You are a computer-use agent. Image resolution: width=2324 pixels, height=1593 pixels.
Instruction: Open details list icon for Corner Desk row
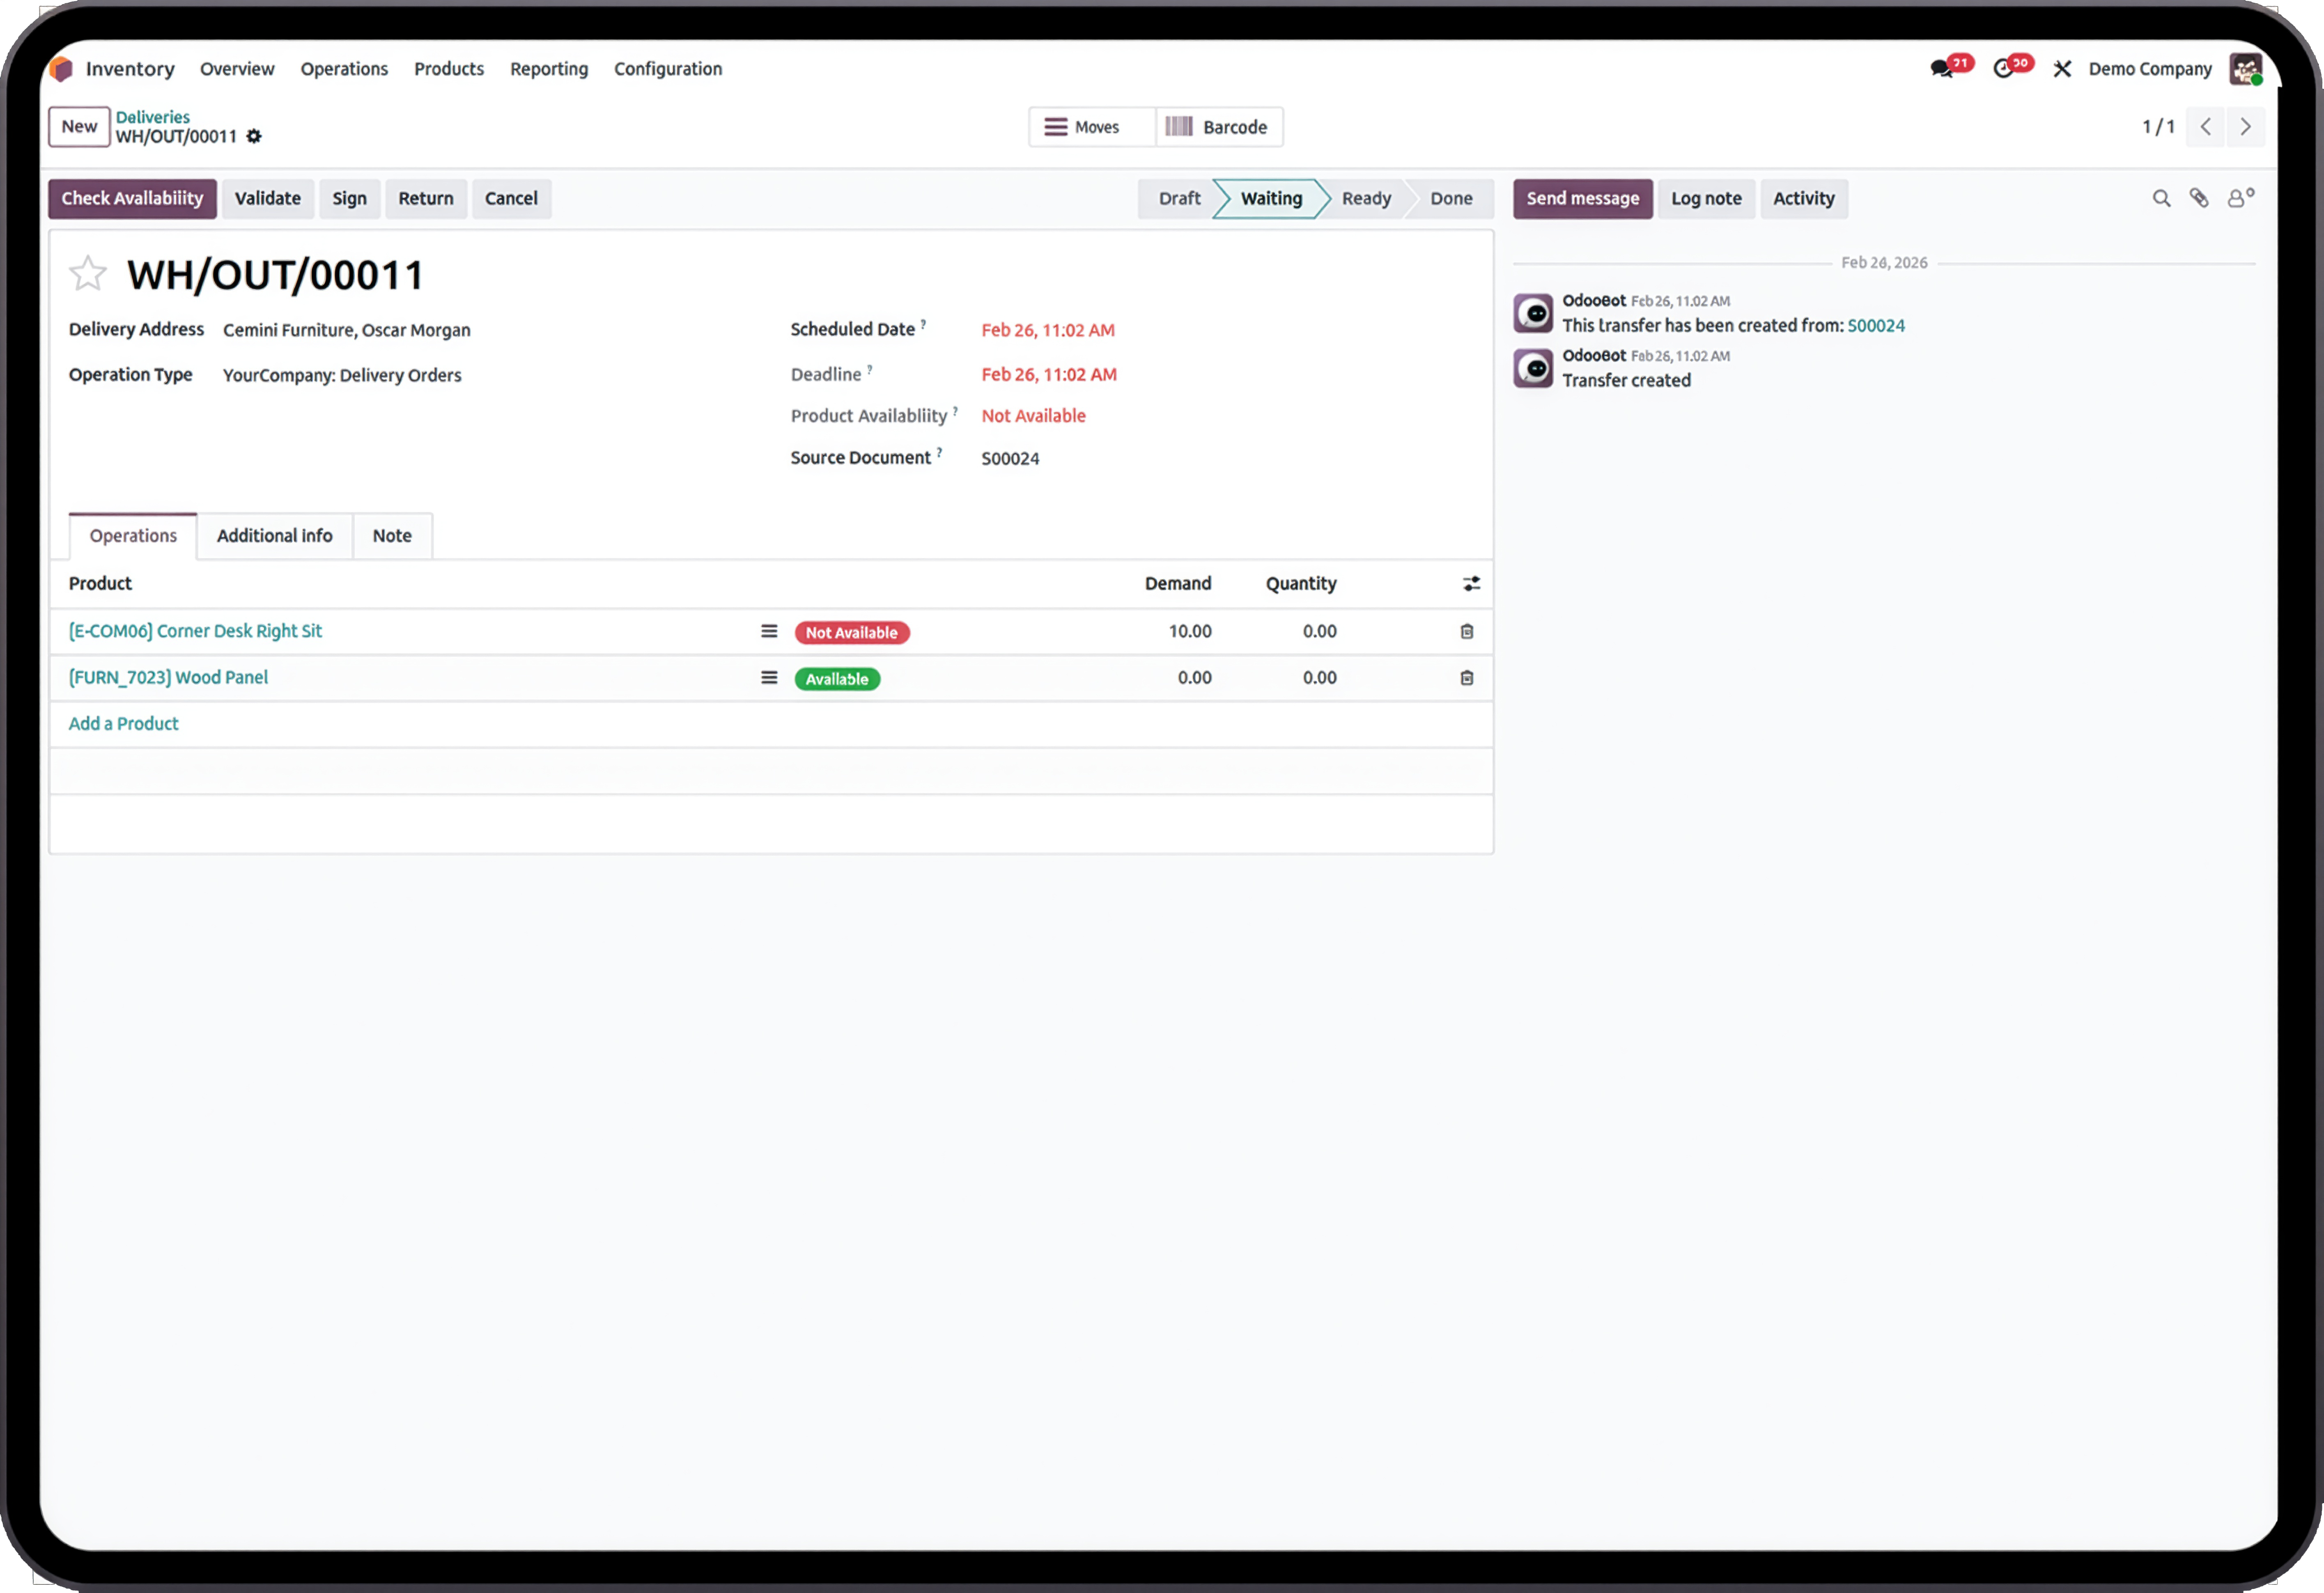(x=769, y=631)
